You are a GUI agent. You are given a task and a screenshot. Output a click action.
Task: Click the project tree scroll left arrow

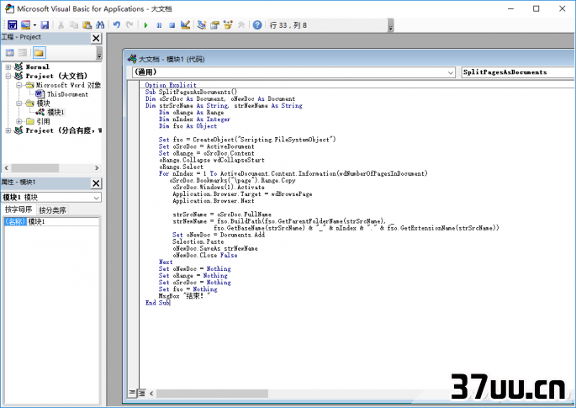pos(6,168)
